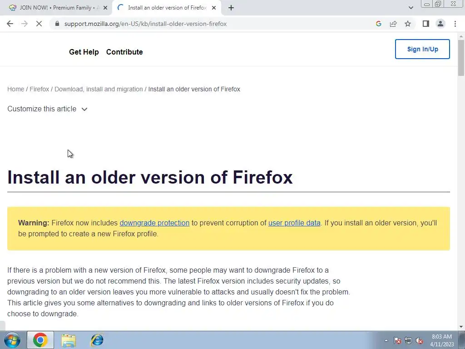Show hidden system tray icons

tap(386, 340)
